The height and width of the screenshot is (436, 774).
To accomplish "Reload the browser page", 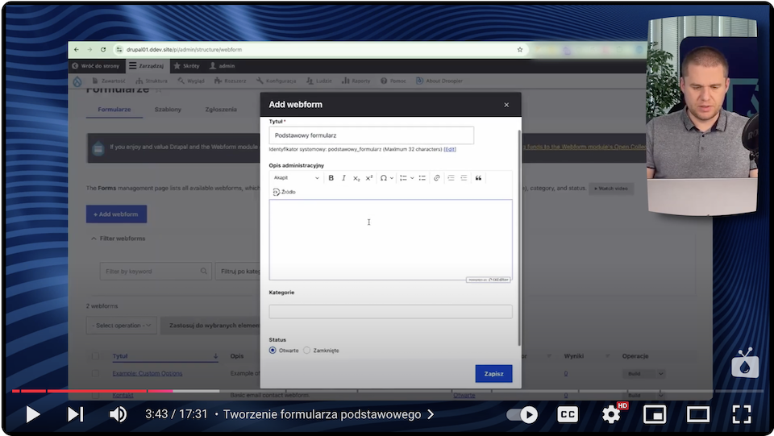I will pos(103,49).
